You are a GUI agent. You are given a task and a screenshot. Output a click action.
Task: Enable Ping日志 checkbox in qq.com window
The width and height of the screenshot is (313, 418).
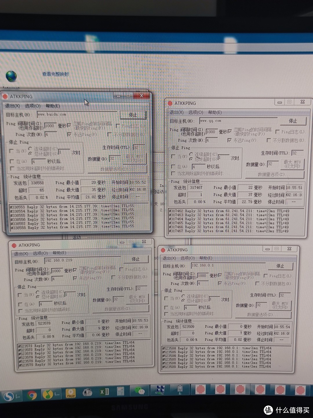(278, 132)
